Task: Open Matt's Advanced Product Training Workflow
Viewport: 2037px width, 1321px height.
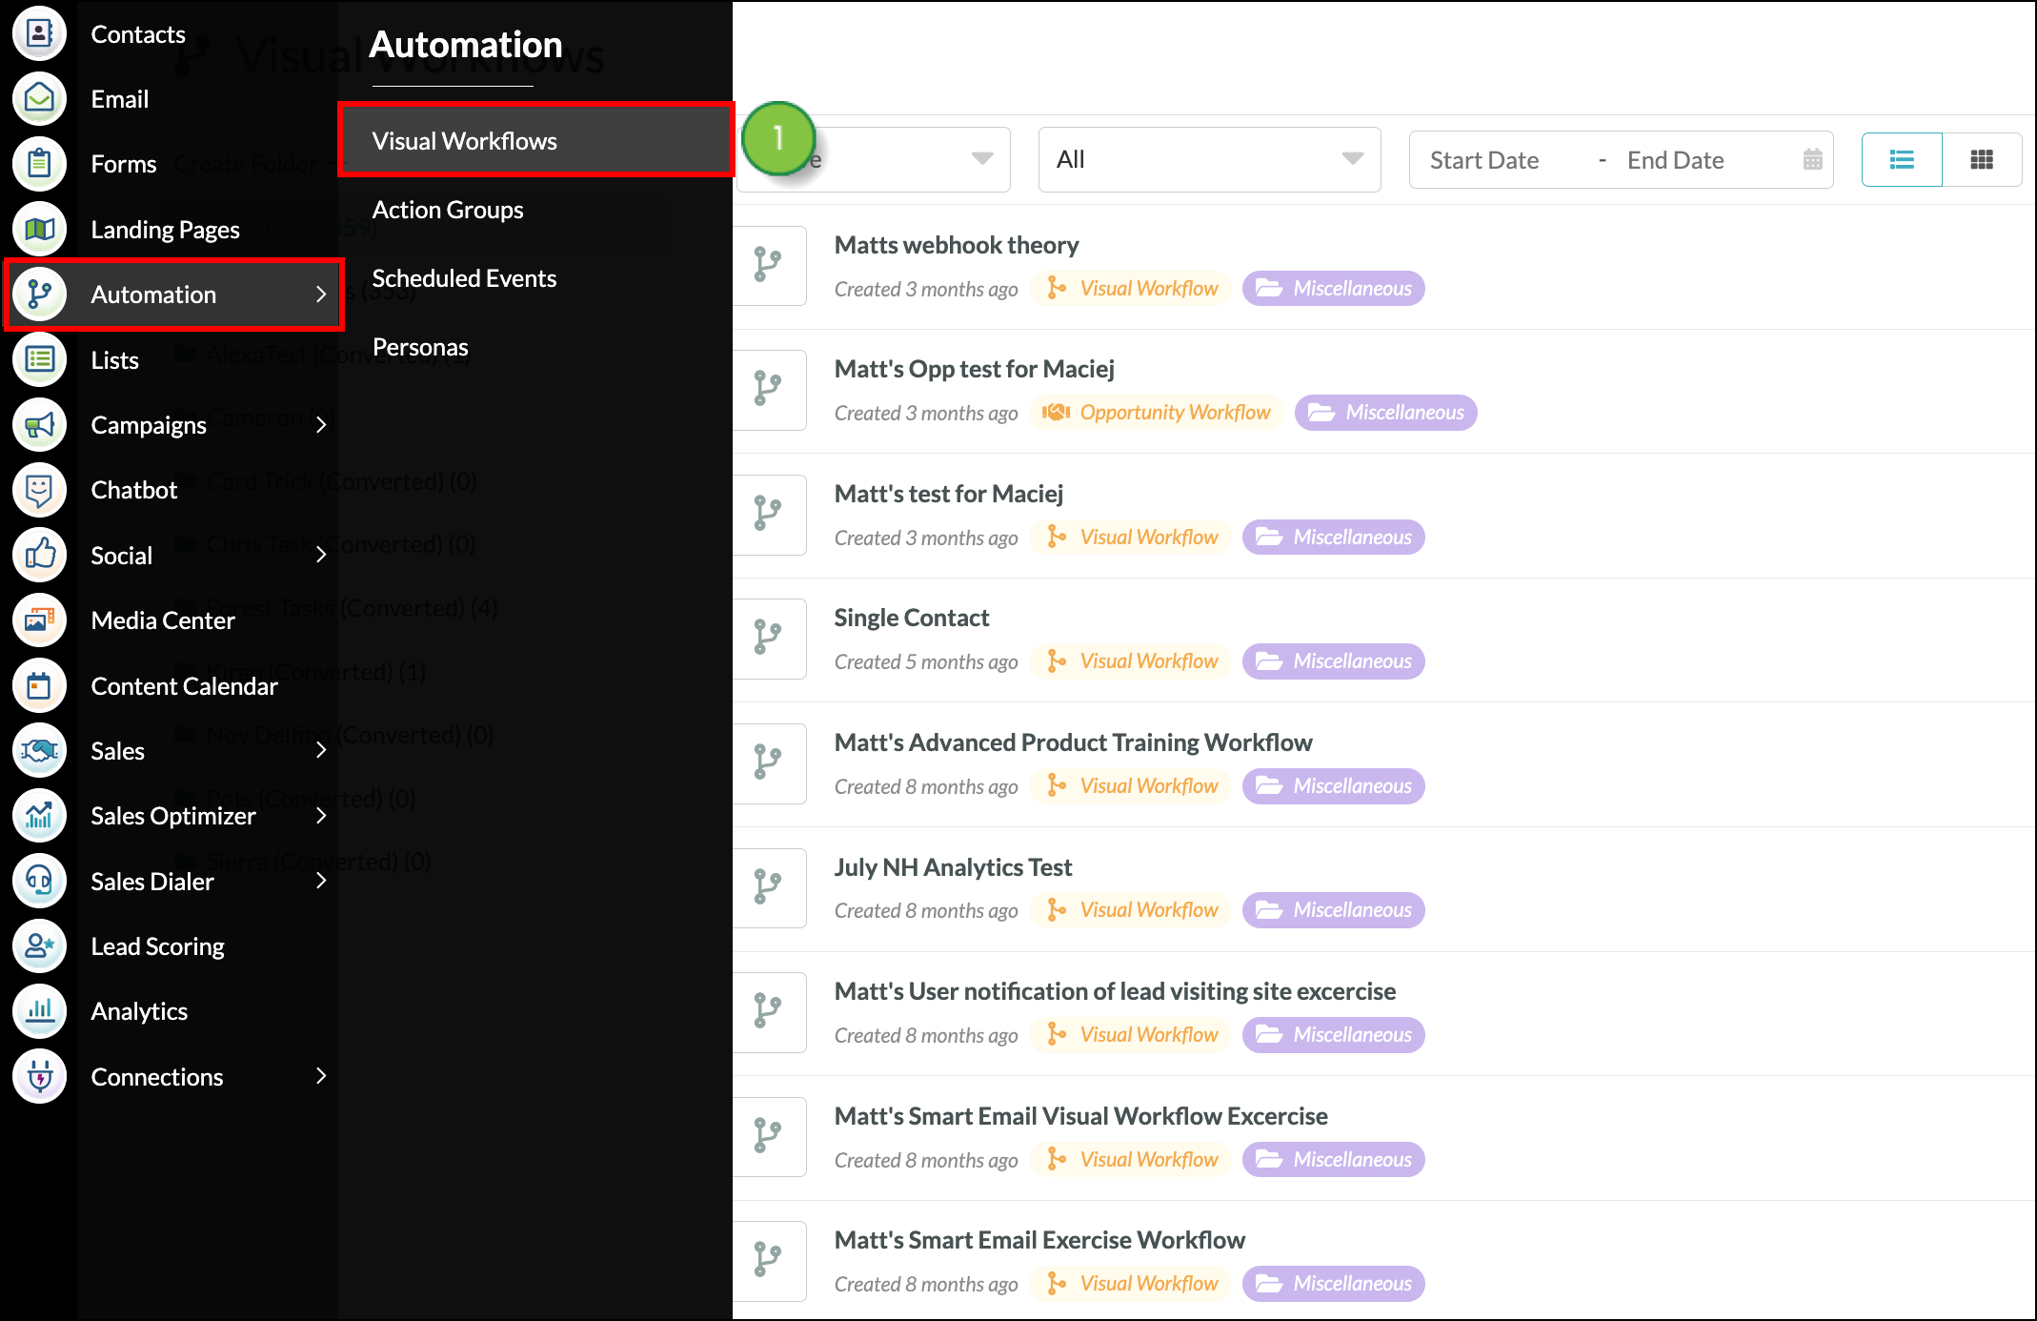Action: tap(1073, 742)
